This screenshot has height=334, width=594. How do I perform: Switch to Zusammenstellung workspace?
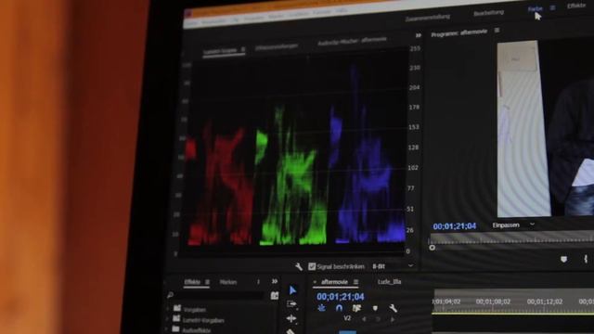427,18
